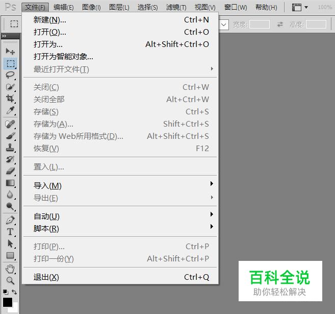The width and height of the screenshot is (335, 314).
Task: Click the marquee tool preset icon in options bar
Action: 14,23
